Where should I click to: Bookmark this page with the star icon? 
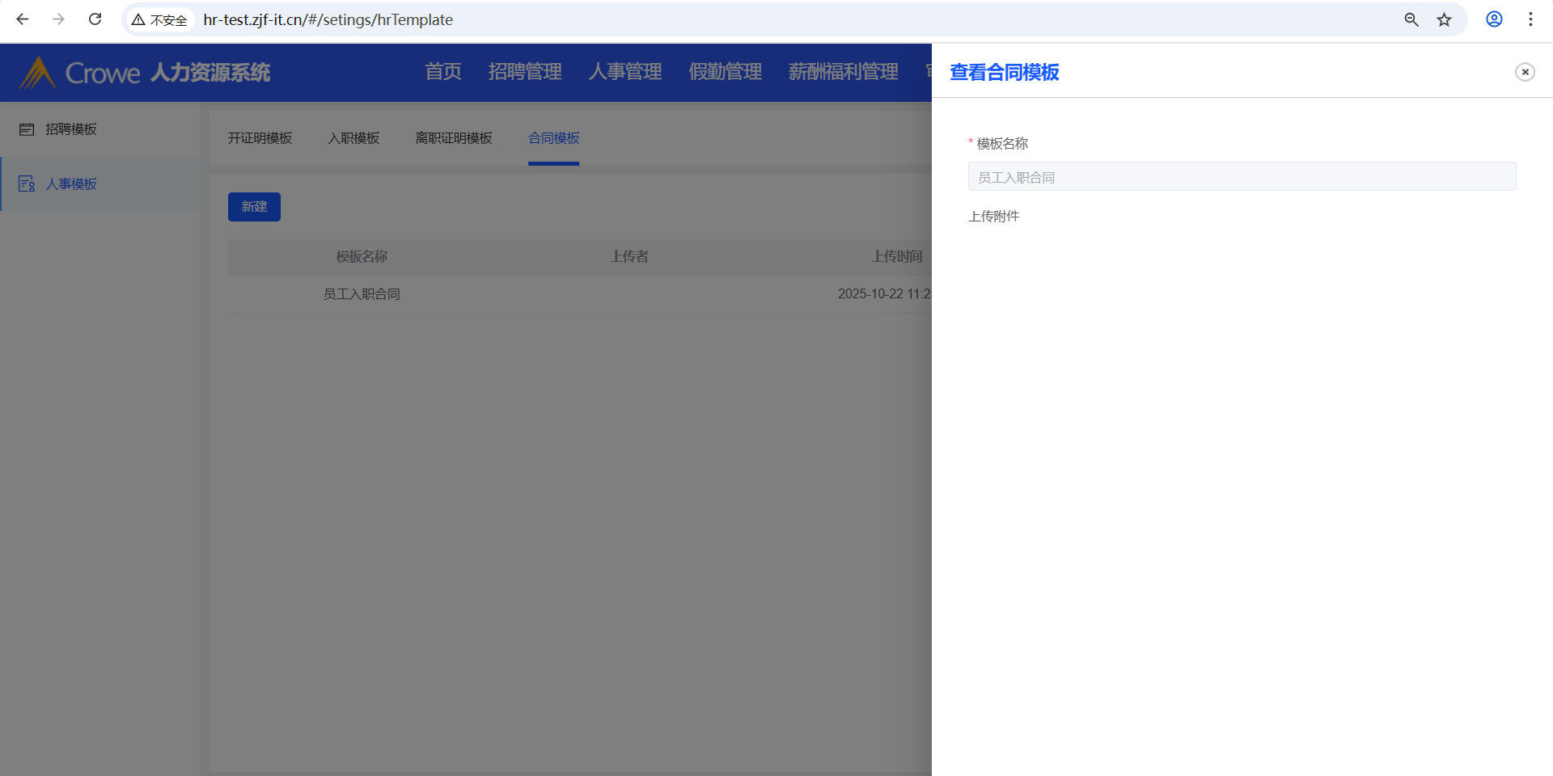pos(1444,19)
